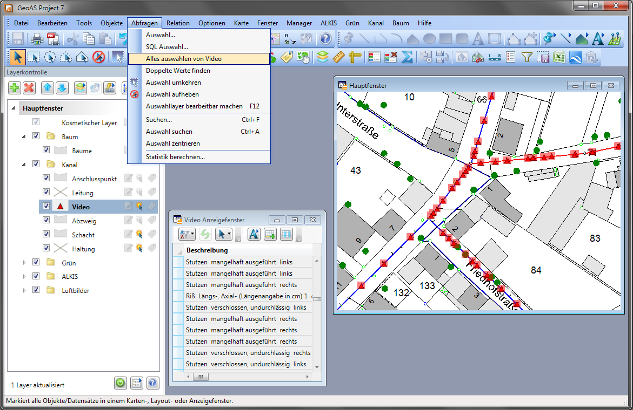Uncheck the Video layer checkbox

[46, 206]
